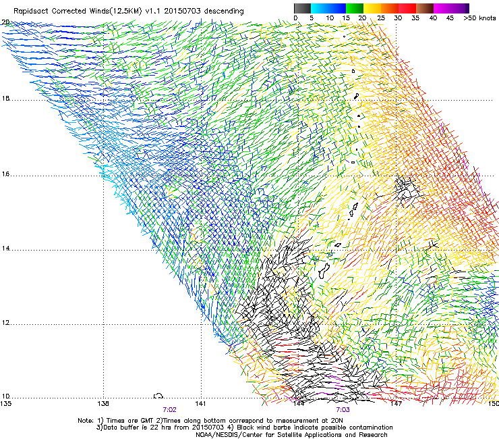This screenshot has width=499, height=439.
Task: Click the longitude label '141' on bottom axis
Action: coord(200,404)
